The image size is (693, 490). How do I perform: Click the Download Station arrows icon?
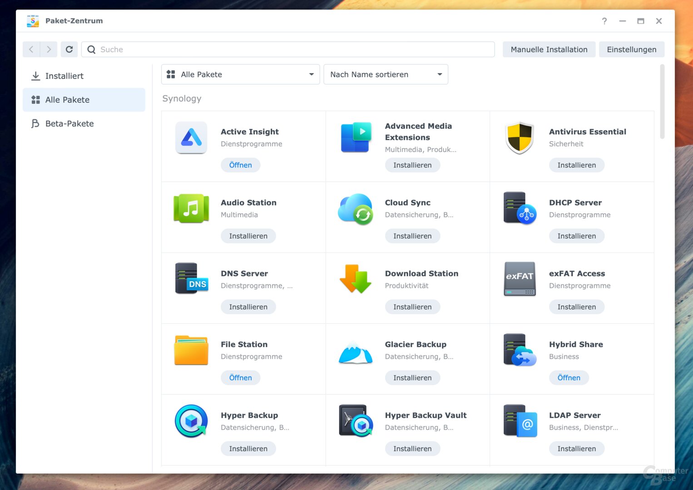pos(356,279)
